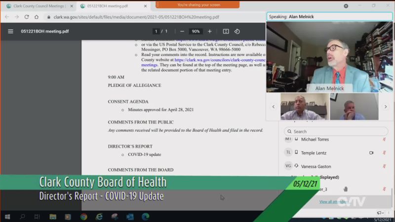Click the fit to page icon
The width and height of the screenshot is (395, 222).
pos(226,32)
